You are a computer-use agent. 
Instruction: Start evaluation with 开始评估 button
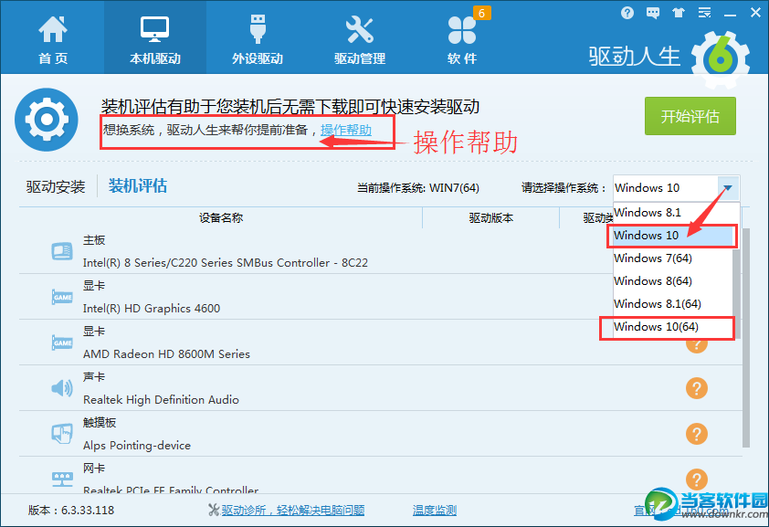pyautogui.click(x=690, y=116)
